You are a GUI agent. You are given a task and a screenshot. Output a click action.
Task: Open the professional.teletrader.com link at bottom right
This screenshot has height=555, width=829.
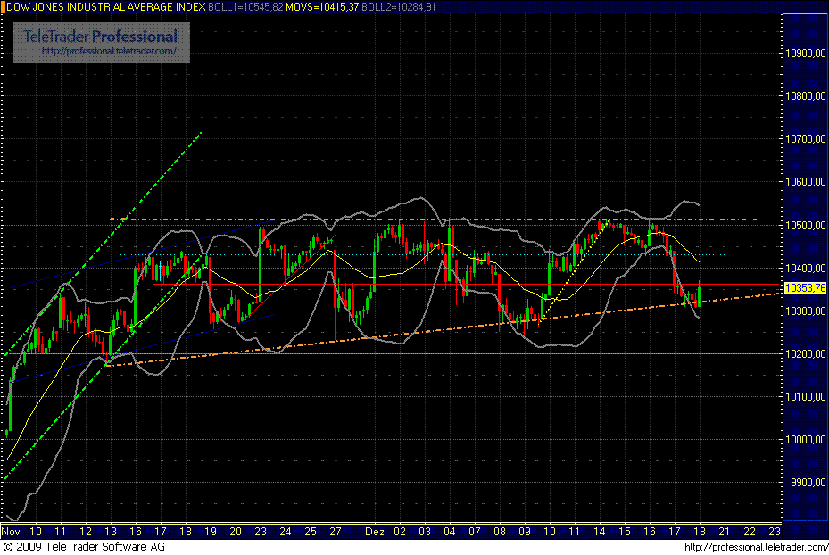click(x=756, y=547)
